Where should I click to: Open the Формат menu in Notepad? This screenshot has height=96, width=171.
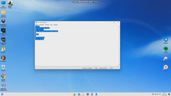click(x=47, y=25)
